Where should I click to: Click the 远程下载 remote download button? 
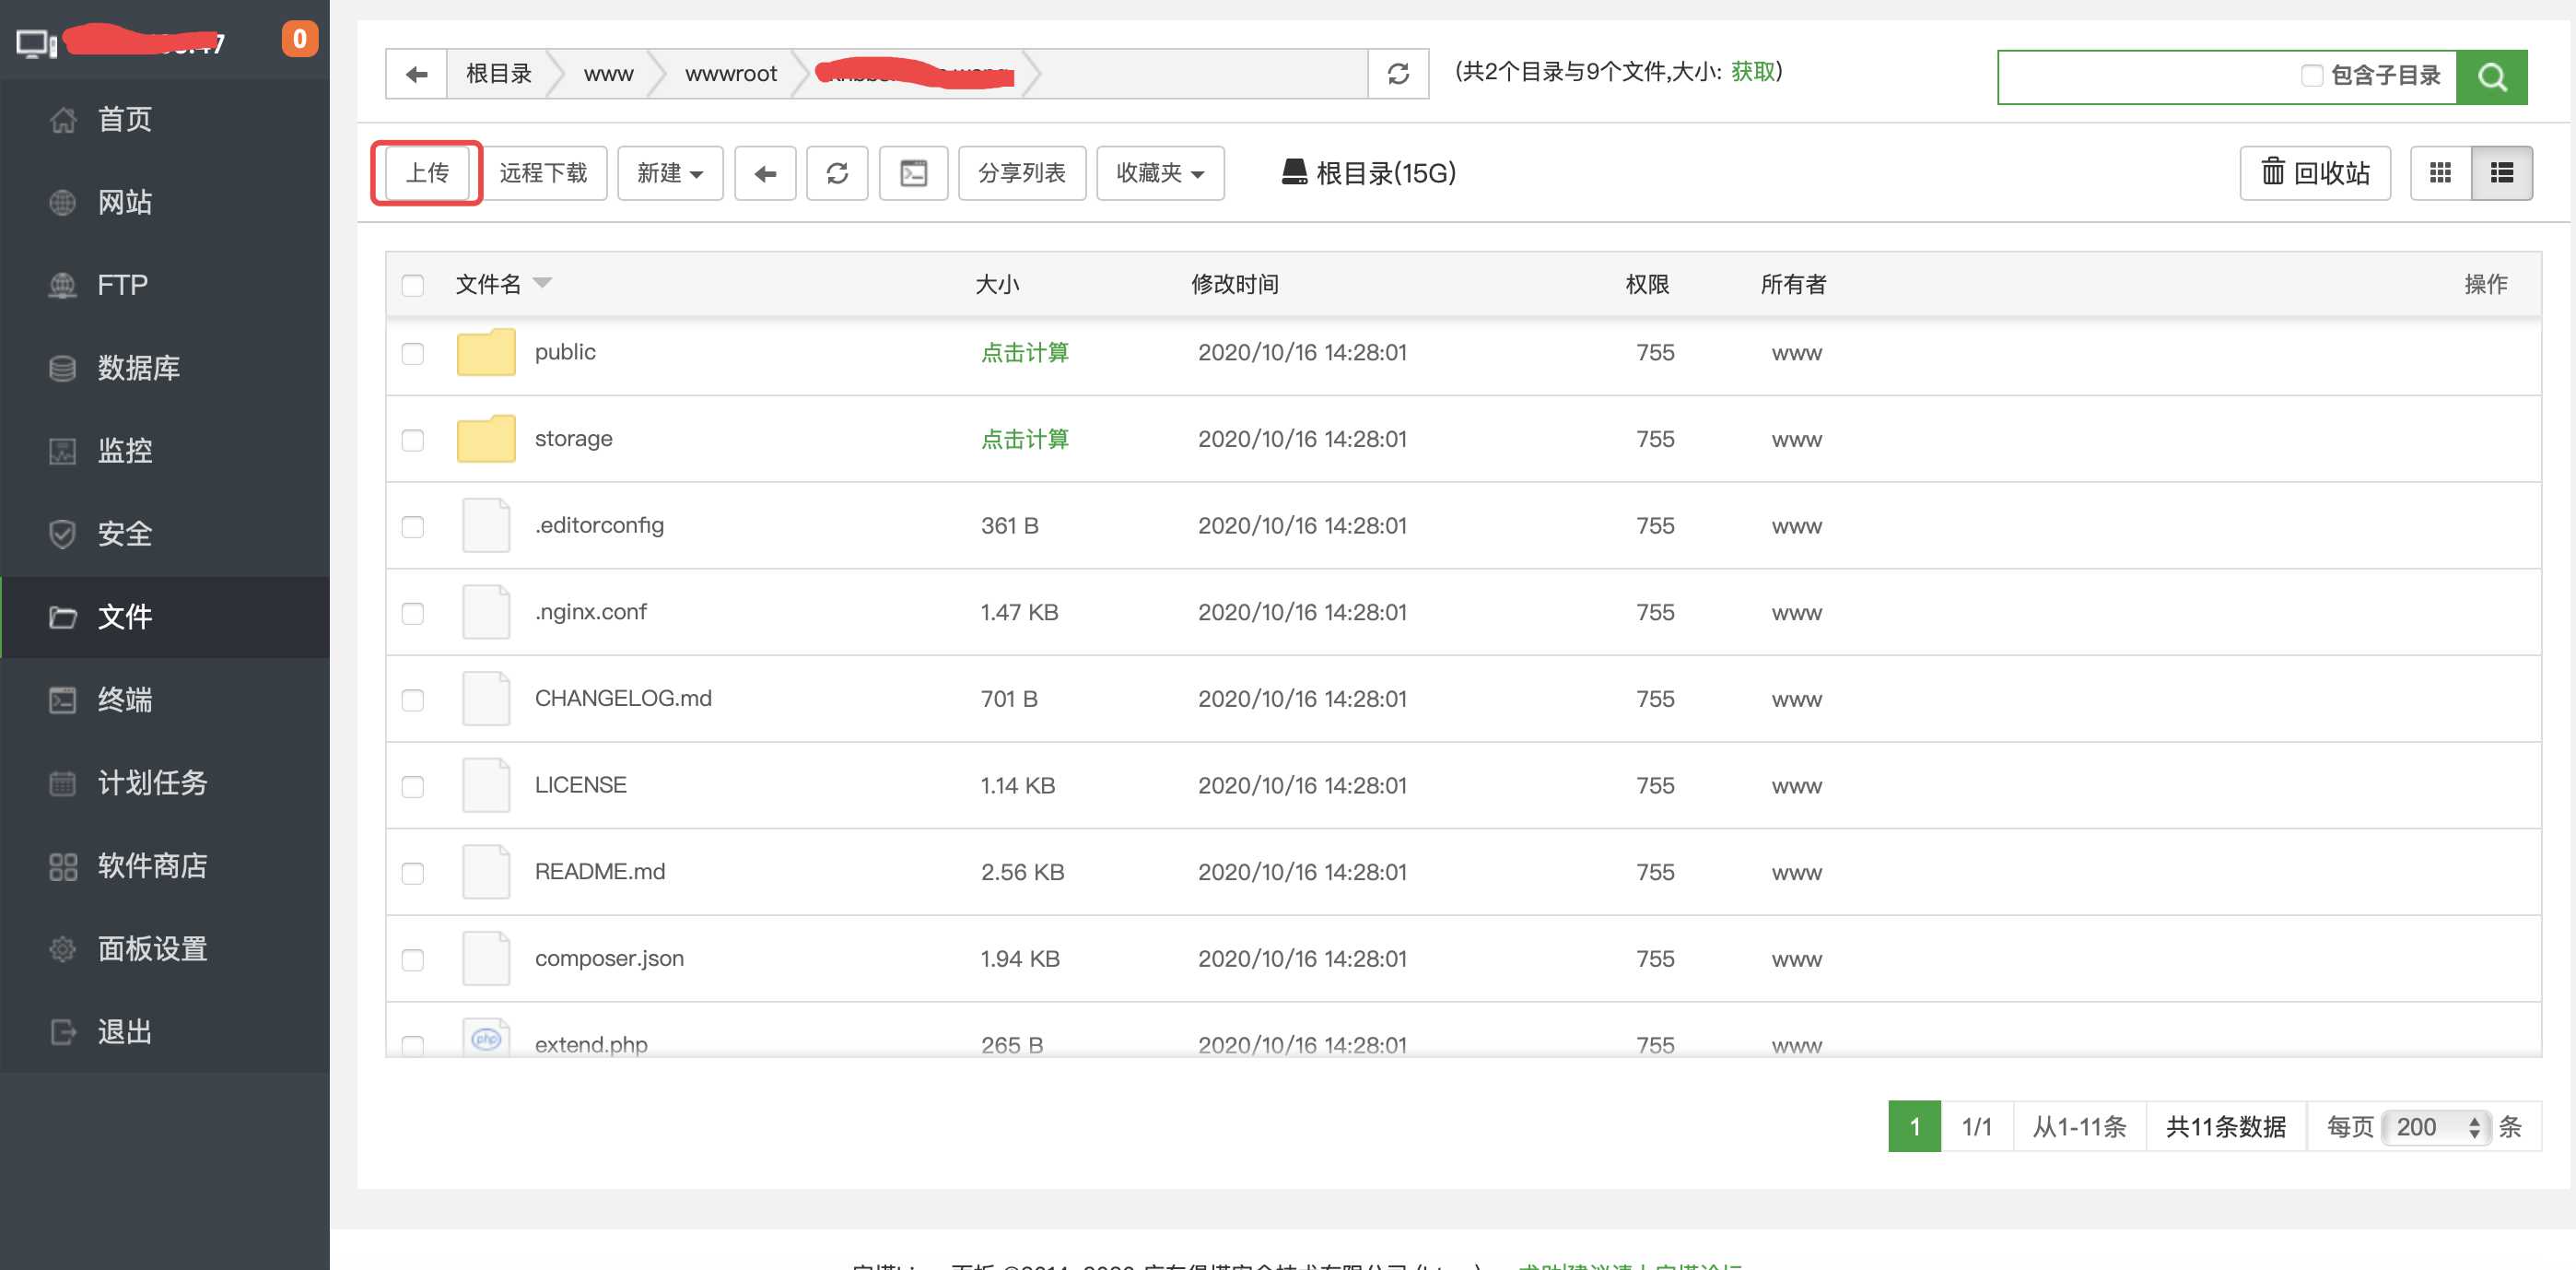pos(543,174)
